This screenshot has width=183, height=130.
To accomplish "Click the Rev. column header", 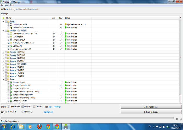I will click(61, 18).
